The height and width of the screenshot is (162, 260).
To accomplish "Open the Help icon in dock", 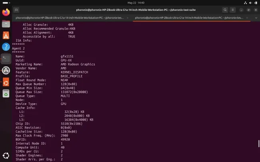I will 6,47.
